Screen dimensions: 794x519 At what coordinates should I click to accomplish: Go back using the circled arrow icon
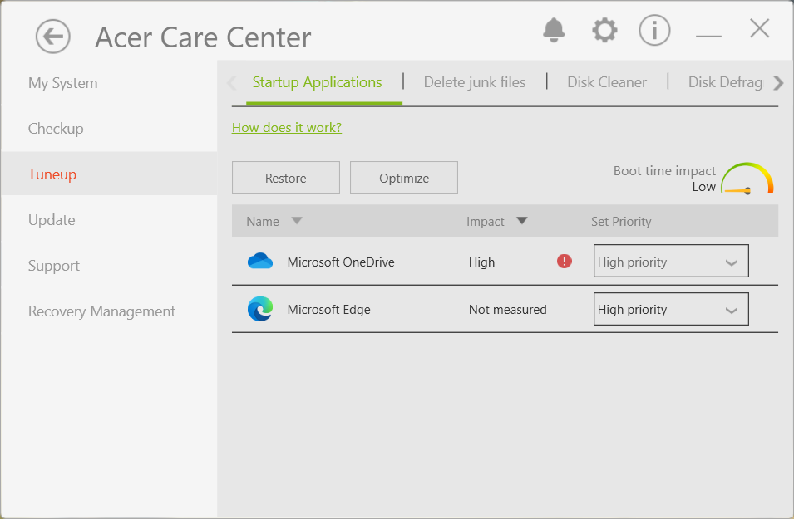point(52,37)
